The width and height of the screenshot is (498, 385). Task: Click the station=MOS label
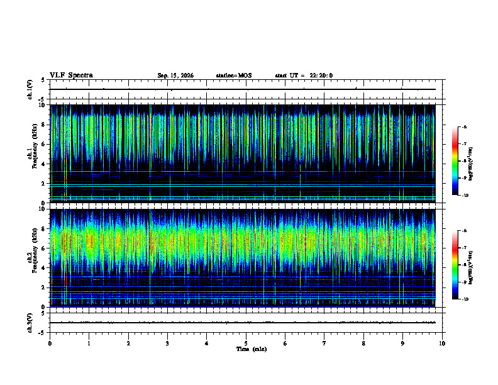click(x=234, y=75)
